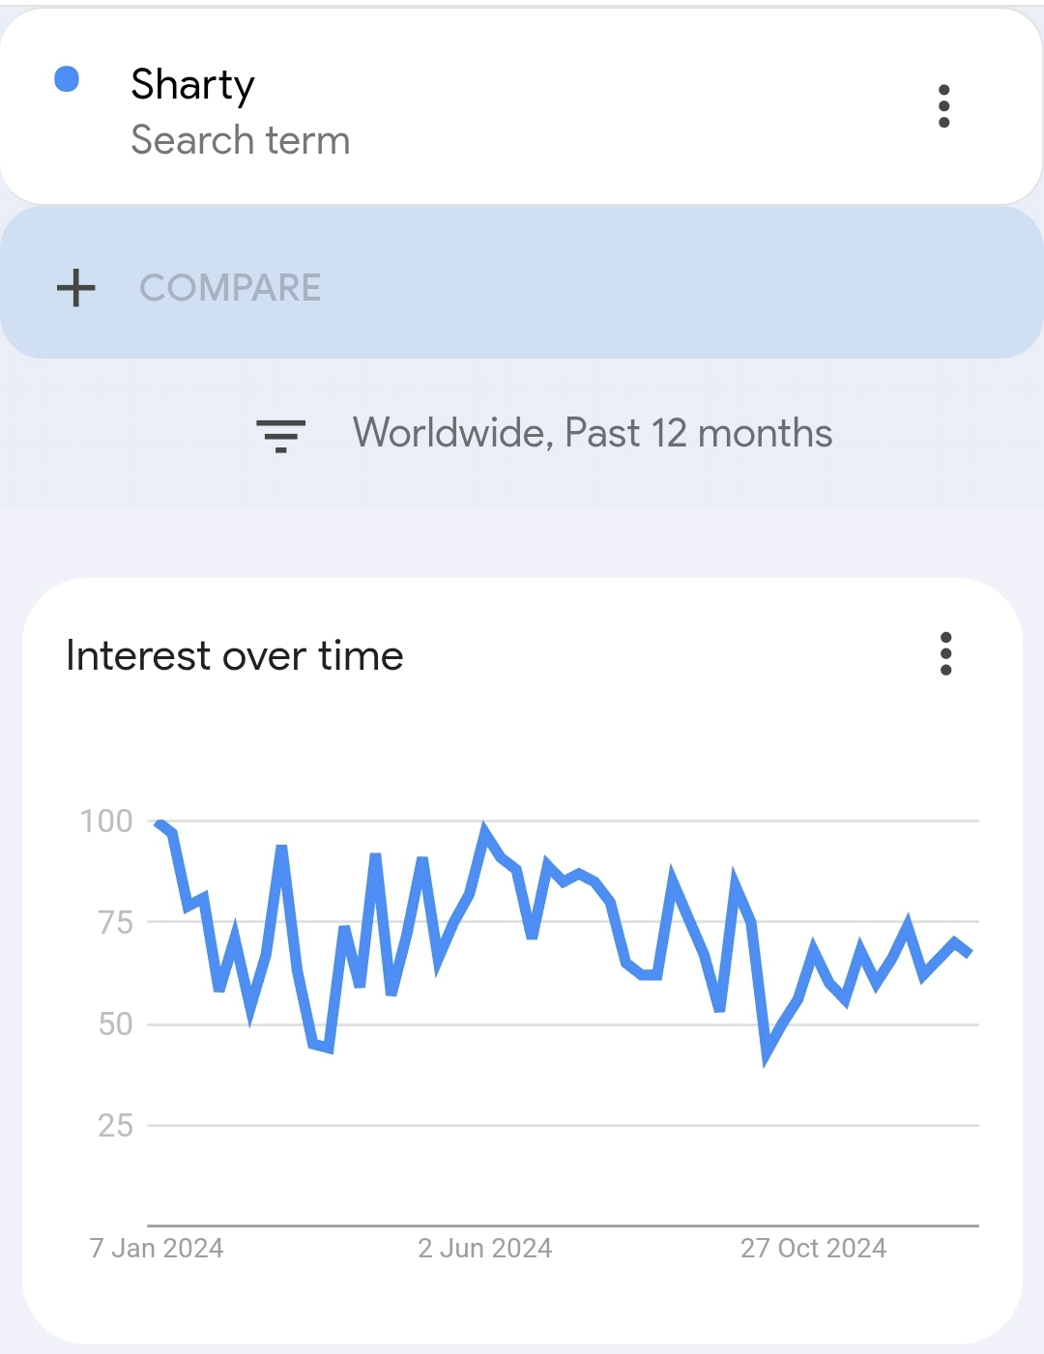1044x1354 pixels.
Task: Click the plus icon beside COMPARE
Action: click(75, 288)
